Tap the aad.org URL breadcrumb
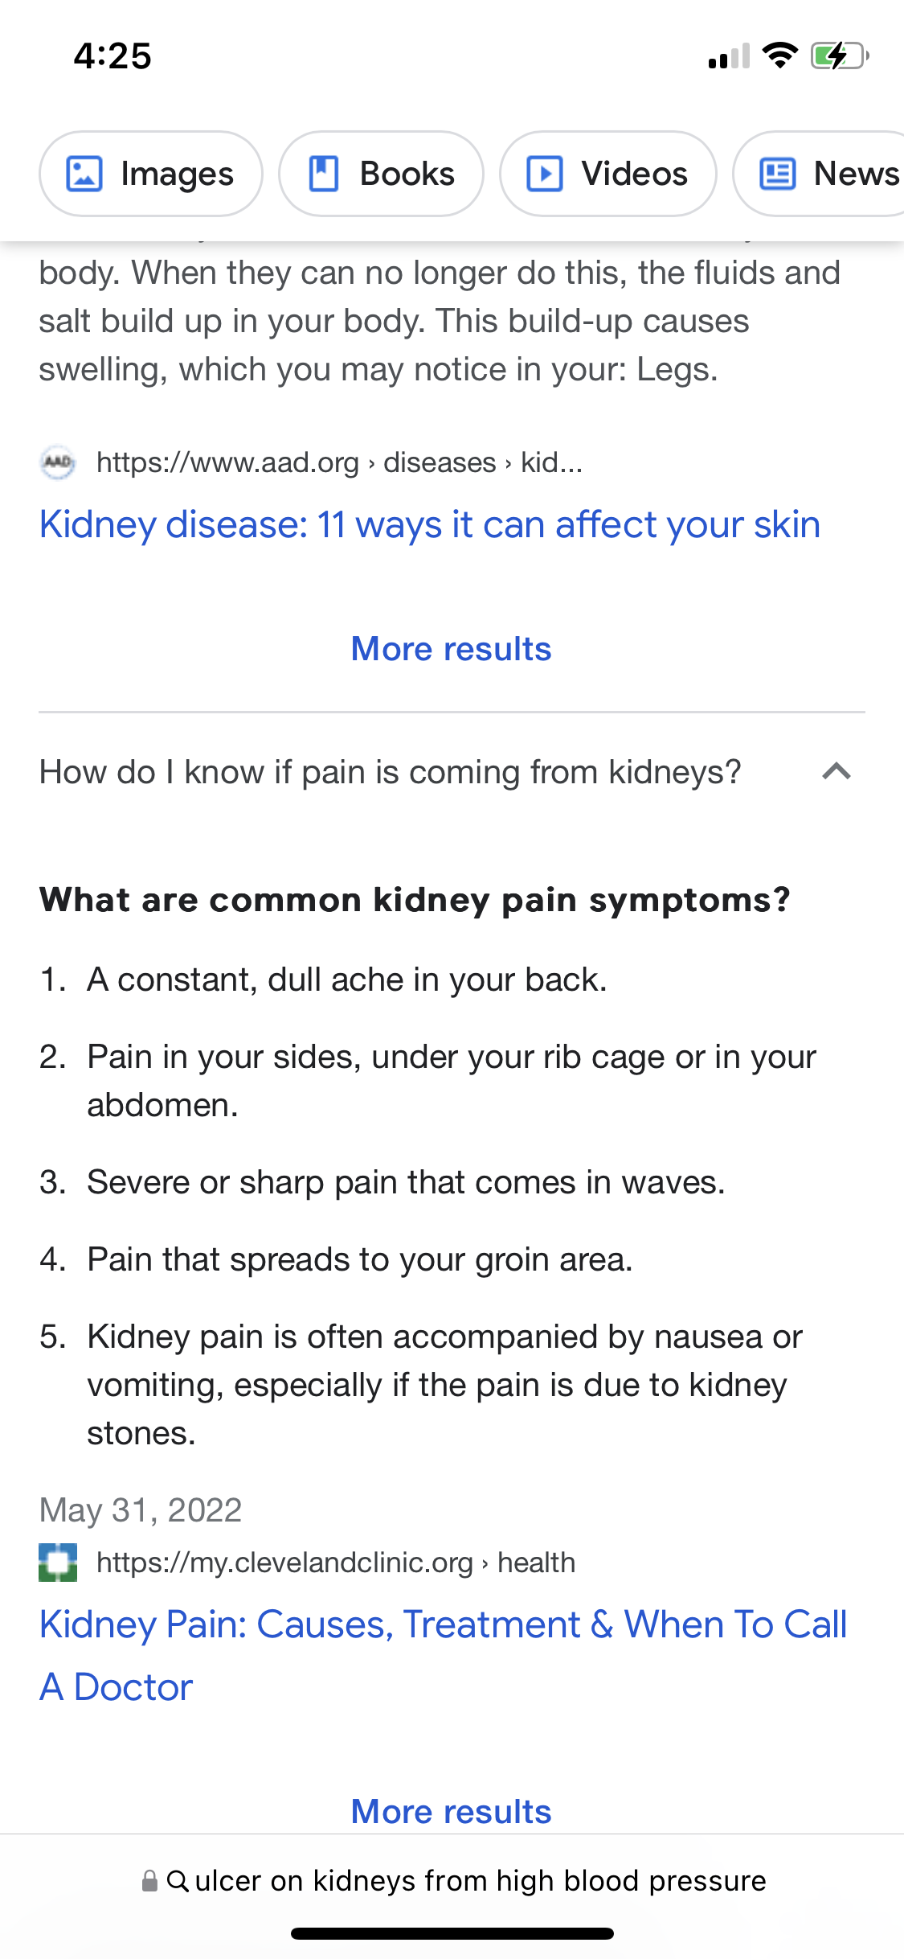 tap(339, 462)
